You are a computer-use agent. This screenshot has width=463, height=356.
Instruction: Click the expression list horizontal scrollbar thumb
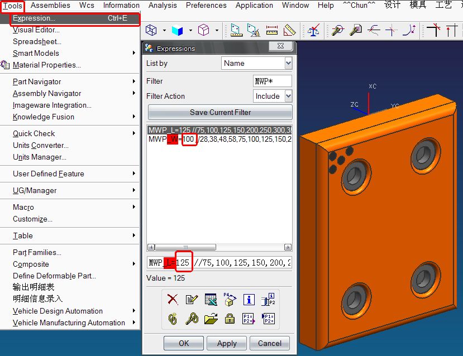tap(185, 247)
